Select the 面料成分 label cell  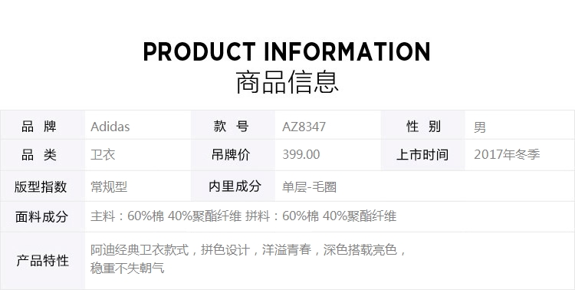coord(42,216)
